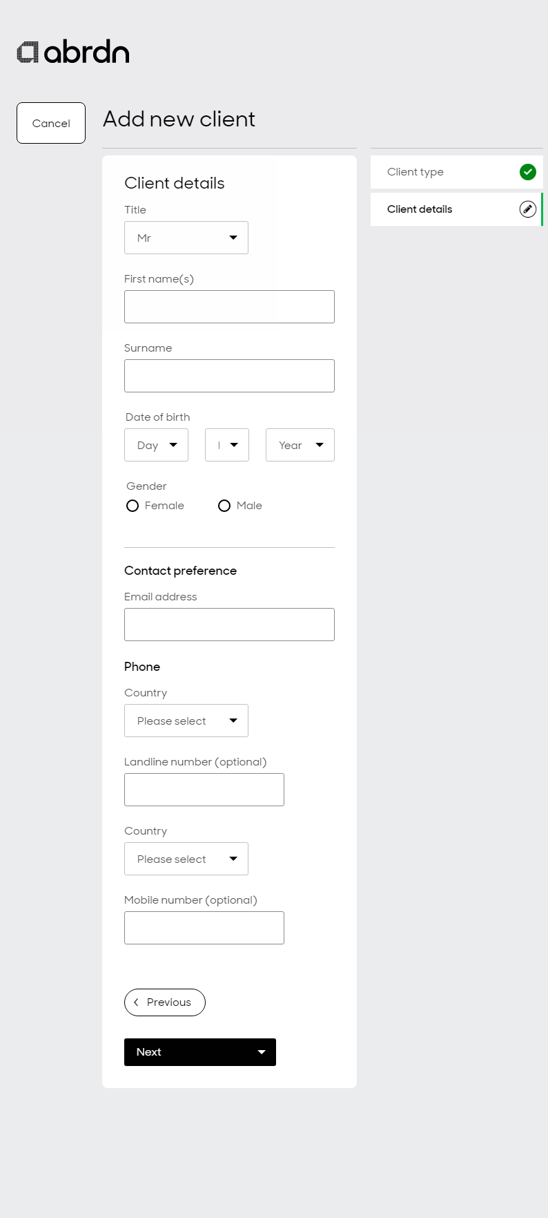This screenshot has height=1218, width=548.
Task: Open the month of birth dropdown
Action: 227,445
